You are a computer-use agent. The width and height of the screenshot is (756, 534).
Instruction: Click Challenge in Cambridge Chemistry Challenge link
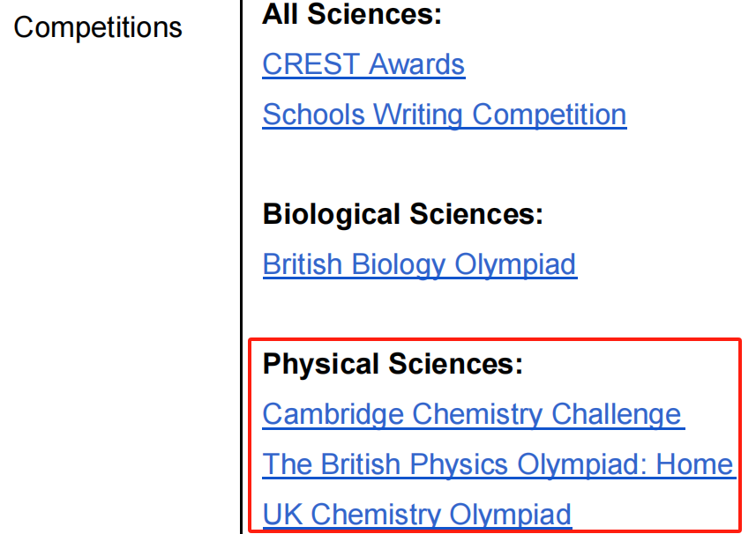coord(617,414)
